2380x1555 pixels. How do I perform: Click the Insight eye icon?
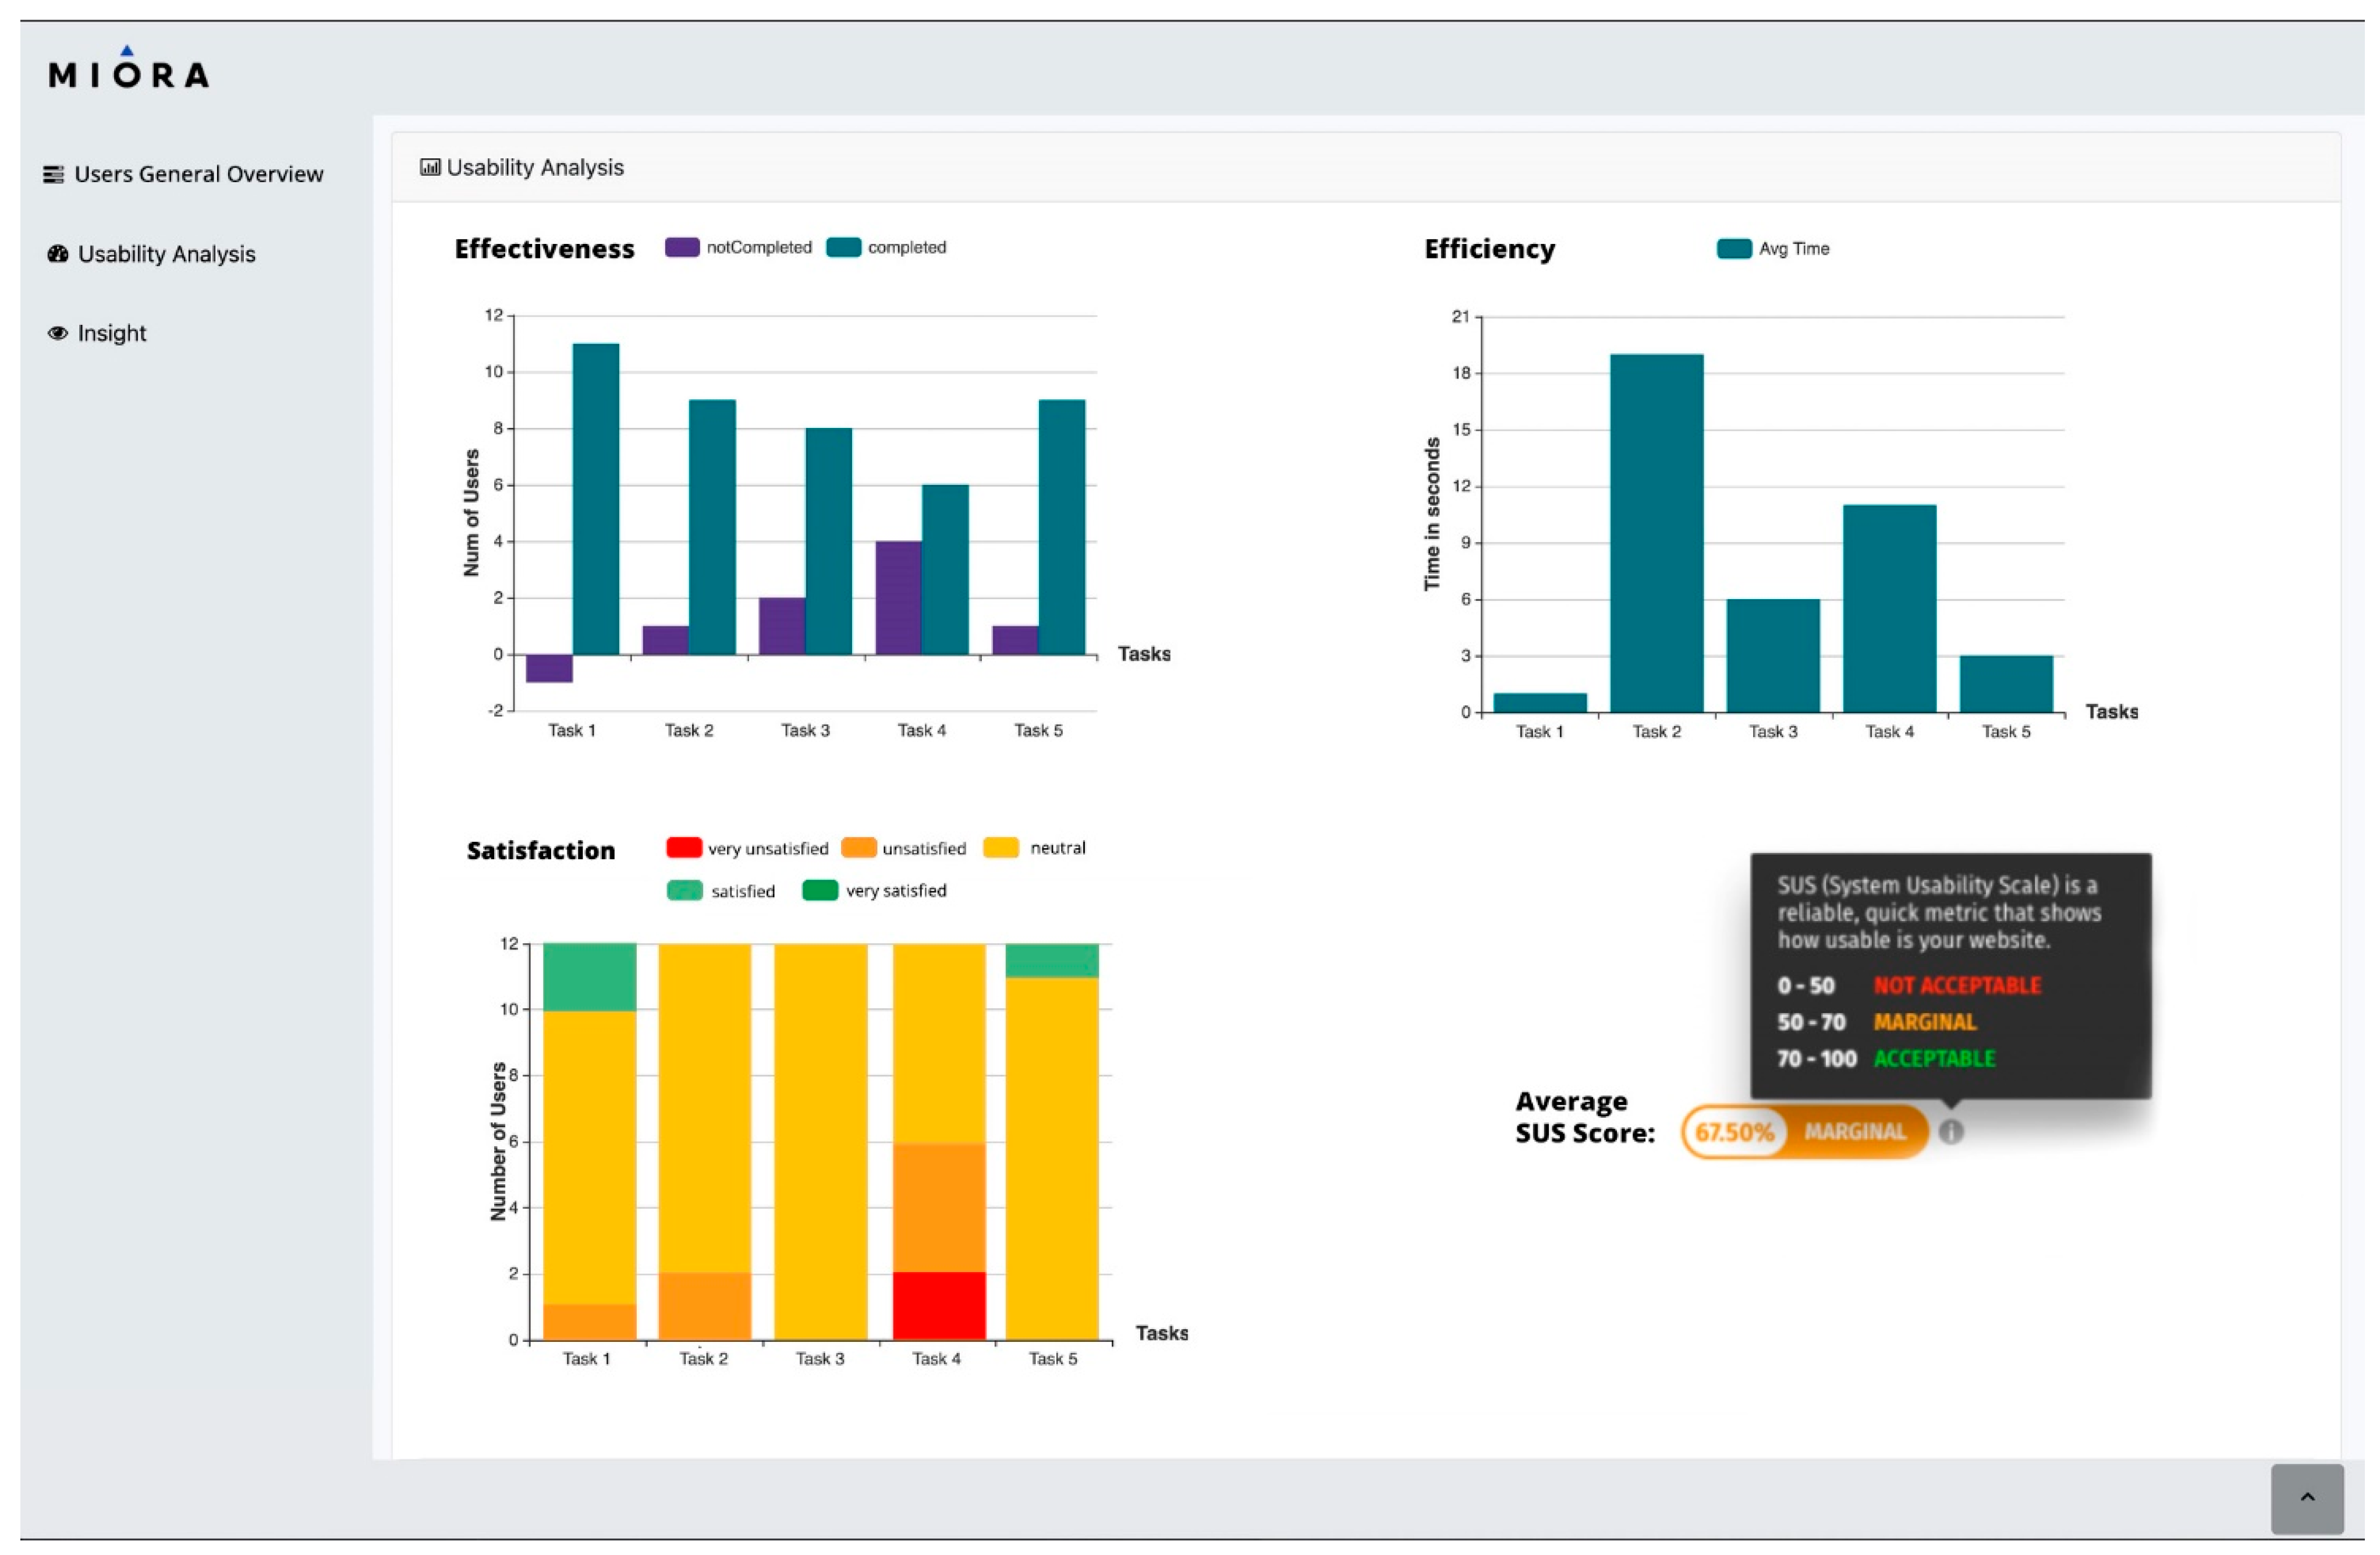point(58,333)
